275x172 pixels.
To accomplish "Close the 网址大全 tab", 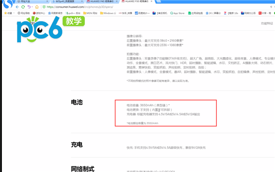I will [x=47, y=1].
